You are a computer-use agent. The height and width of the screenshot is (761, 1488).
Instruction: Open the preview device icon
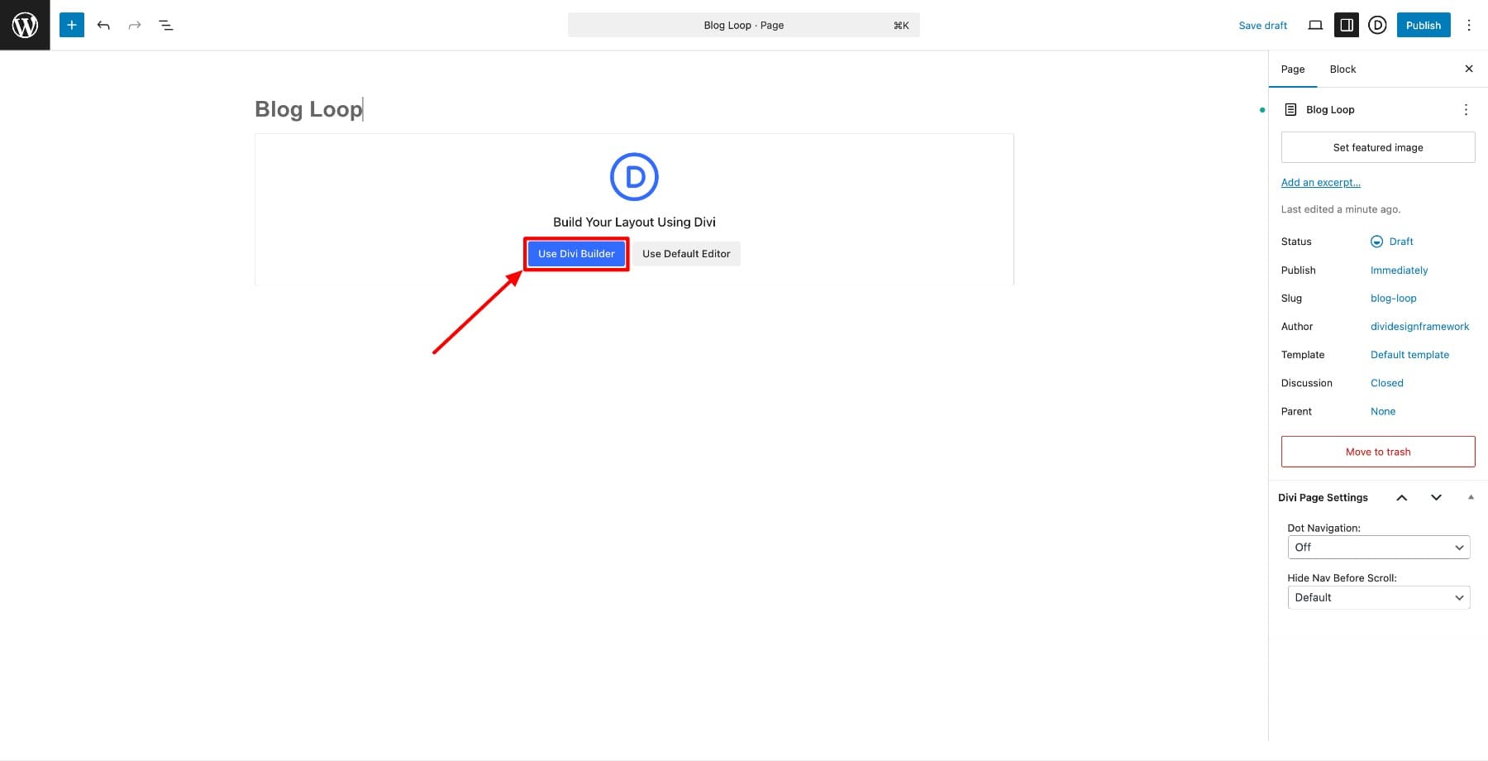click(x=1315, y=25)
